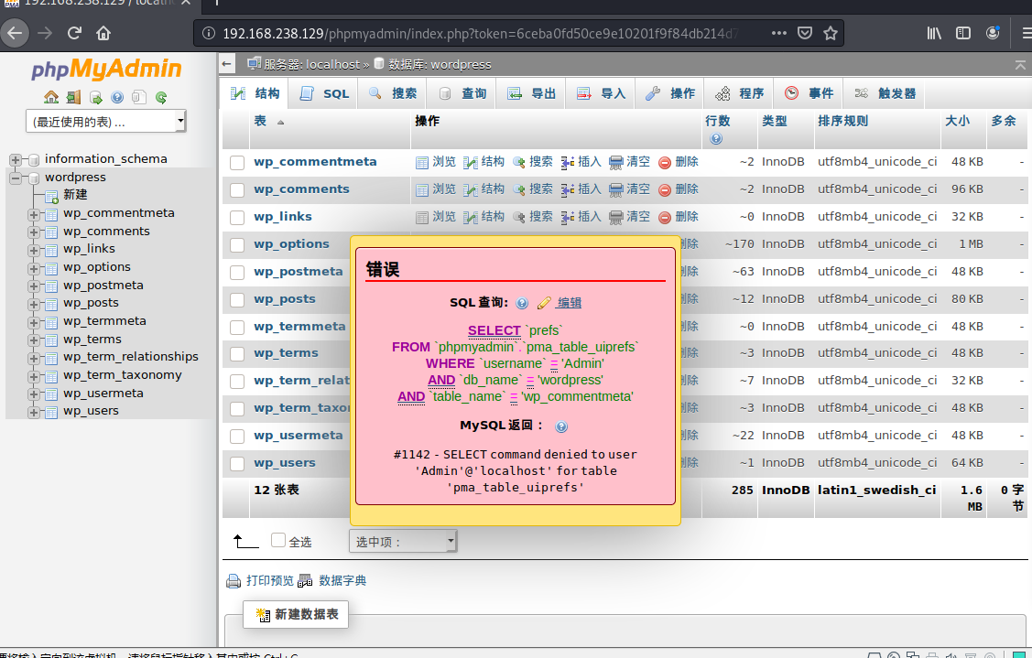Delete wp_links table red icon
Screen dimensions: 1032x658
tap(665, 217)
